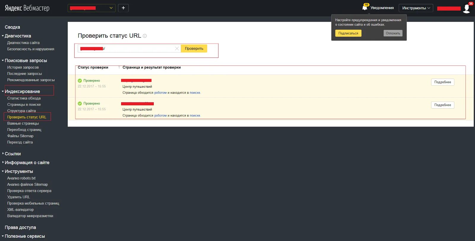
Task: Click the second Проверено green check icon
Action: [x=80, y=103]
